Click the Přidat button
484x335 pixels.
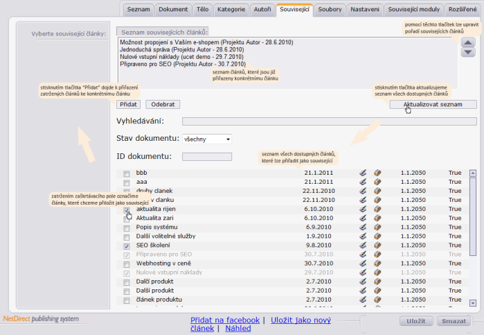128,104
